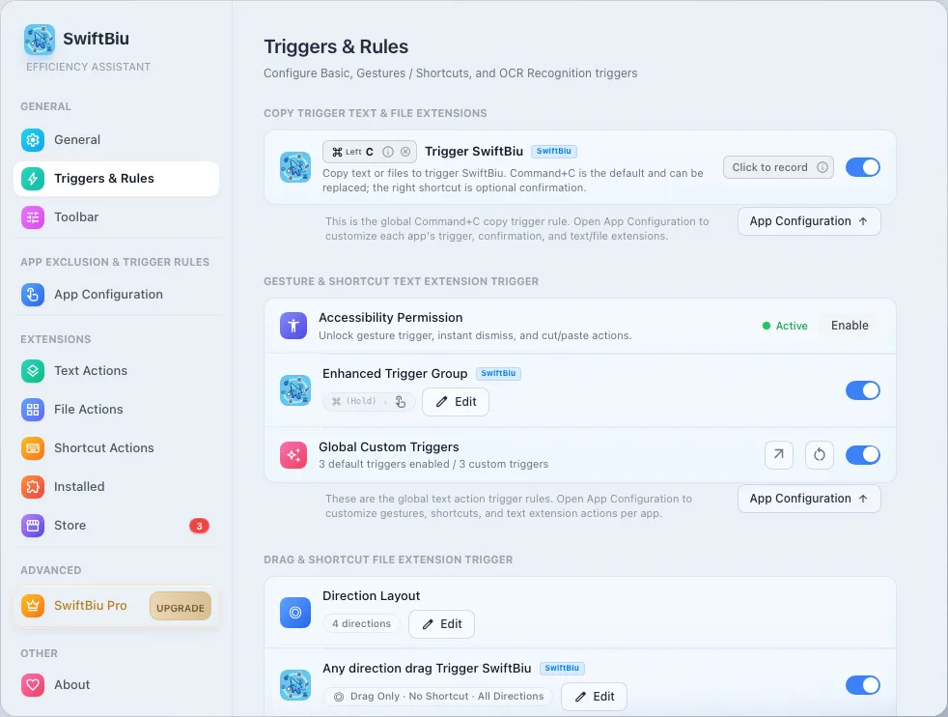Viewport: 948px width, 717px height.
Task: Toggle the Trigger SwiftBiu switch
Action: coord(863,167)
